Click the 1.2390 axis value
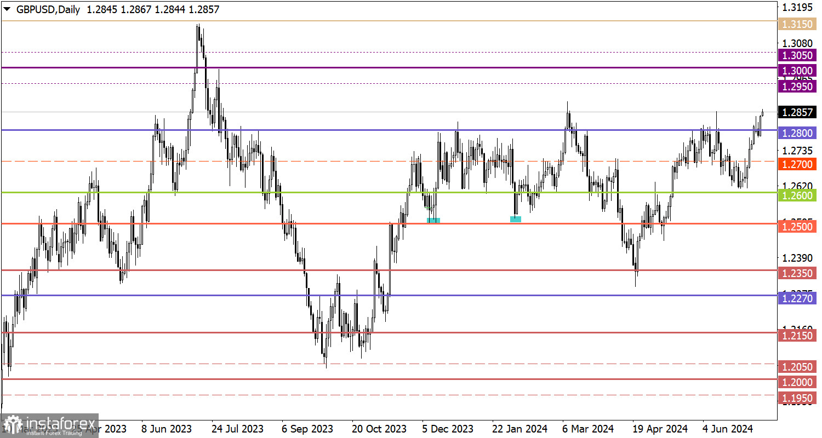The width and height of the screenshot is (822, 438). pyautogui.click(x=797, y=257)
